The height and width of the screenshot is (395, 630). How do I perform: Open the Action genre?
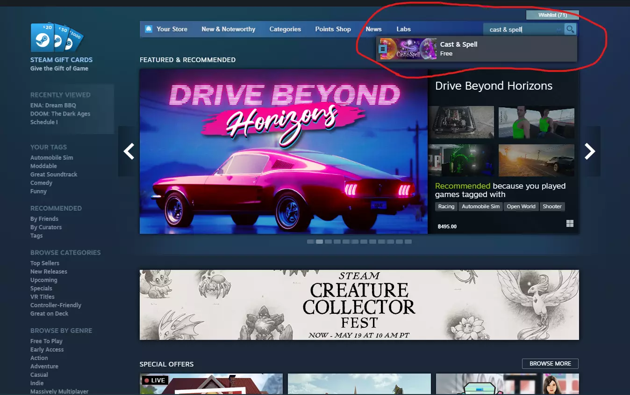[39, 358]
